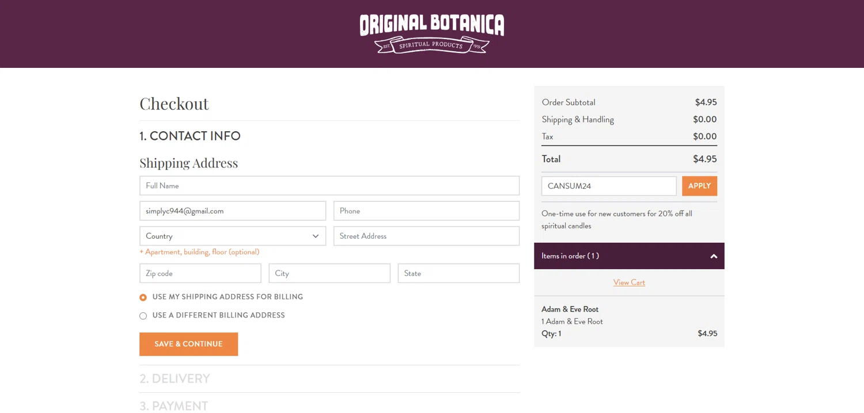864x413 pixels.
Task: Click the Tax label
Action: [547, 137]
